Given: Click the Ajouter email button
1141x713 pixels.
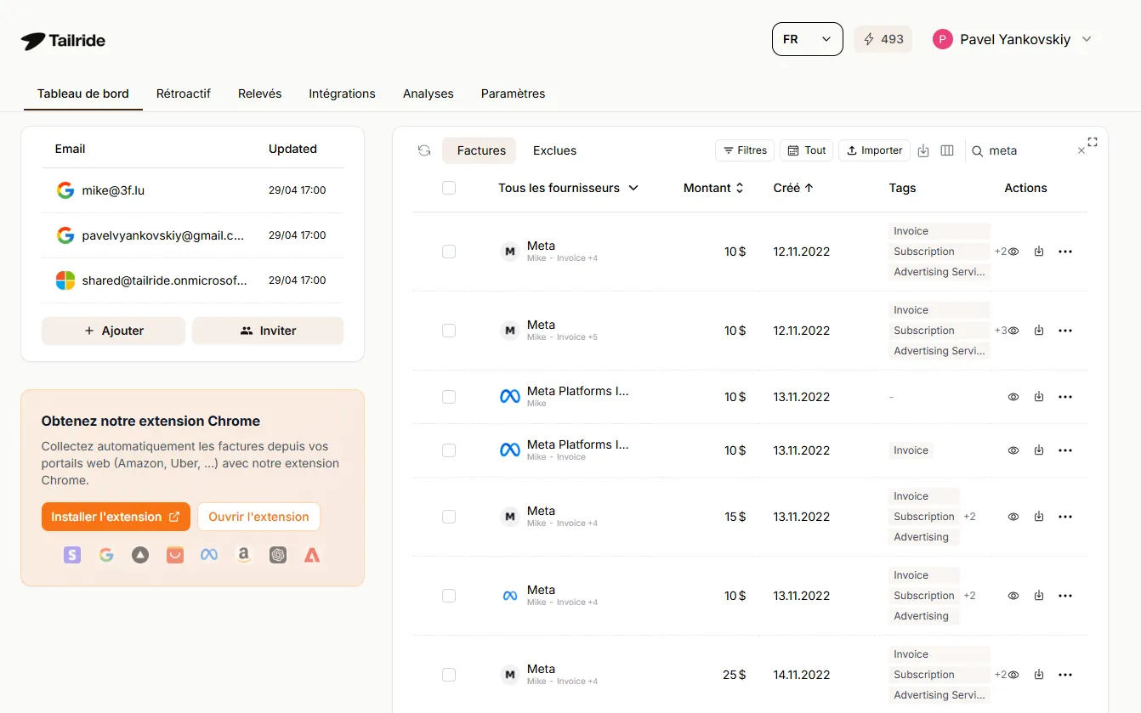Looking at the screenshot, I should click(113, 330).
